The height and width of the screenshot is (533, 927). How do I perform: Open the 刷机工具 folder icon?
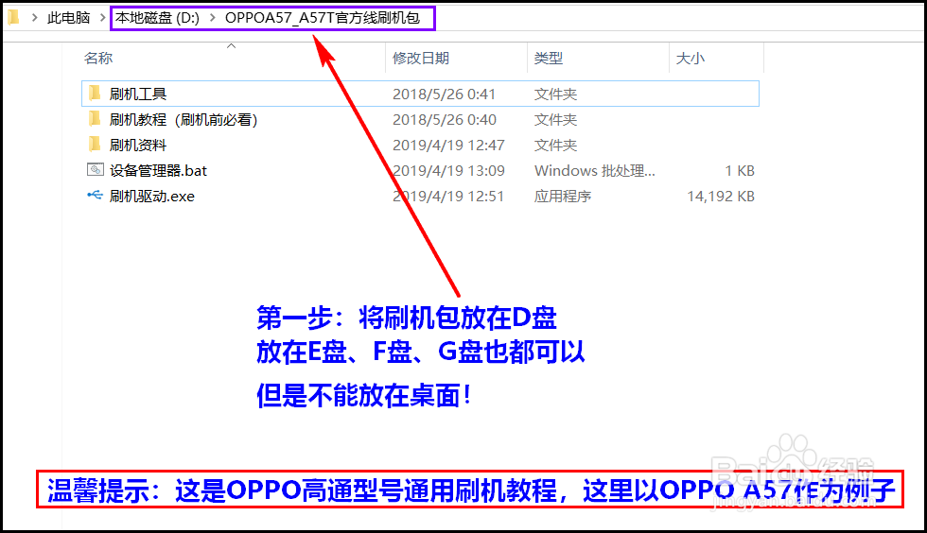pos(95,94)
